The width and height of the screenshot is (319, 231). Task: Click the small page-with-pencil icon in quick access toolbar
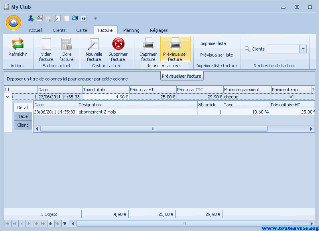(x=57, y=18)
